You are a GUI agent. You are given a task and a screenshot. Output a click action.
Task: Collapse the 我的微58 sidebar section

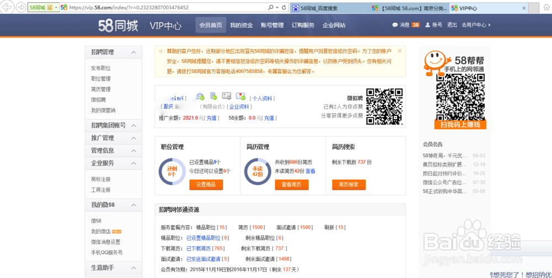tap(134, 205)
